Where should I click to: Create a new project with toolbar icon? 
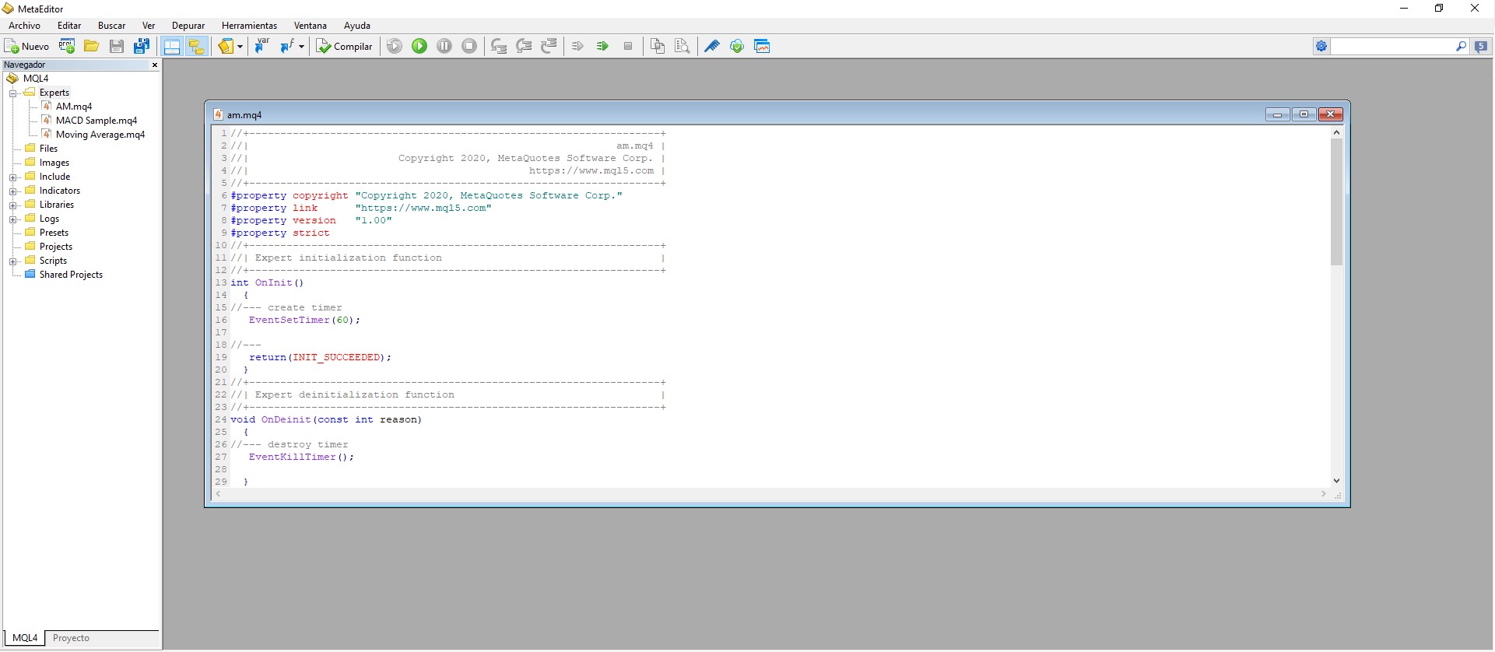(x=67, y=46)
